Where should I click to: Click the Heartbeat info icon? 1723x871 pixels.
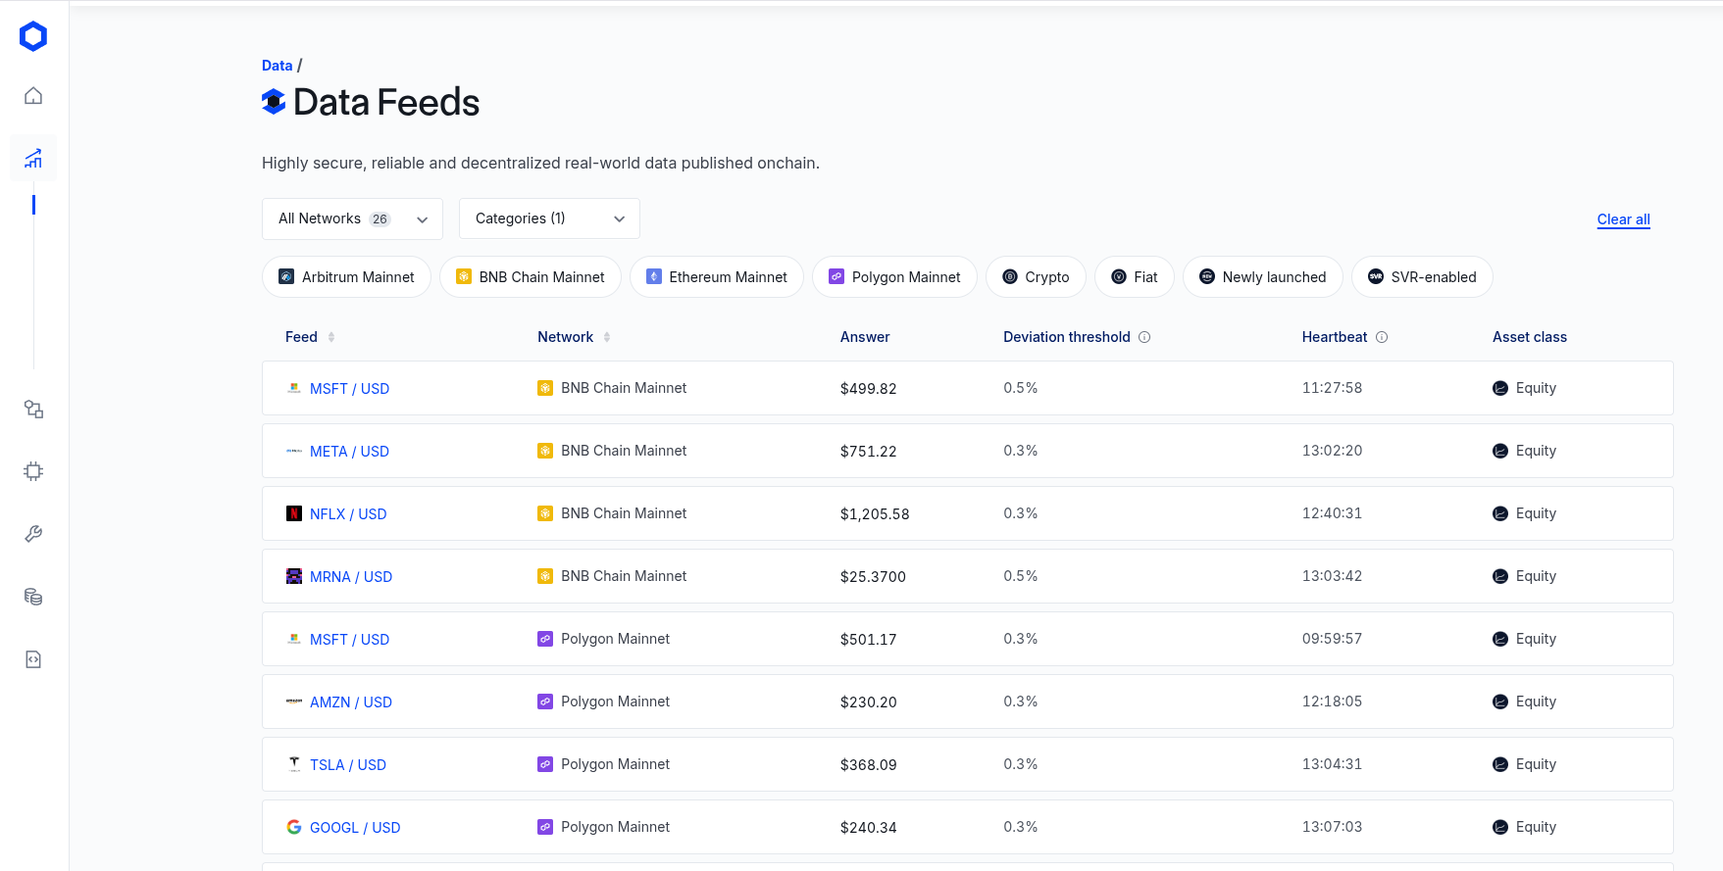(x=1382, y=337)
